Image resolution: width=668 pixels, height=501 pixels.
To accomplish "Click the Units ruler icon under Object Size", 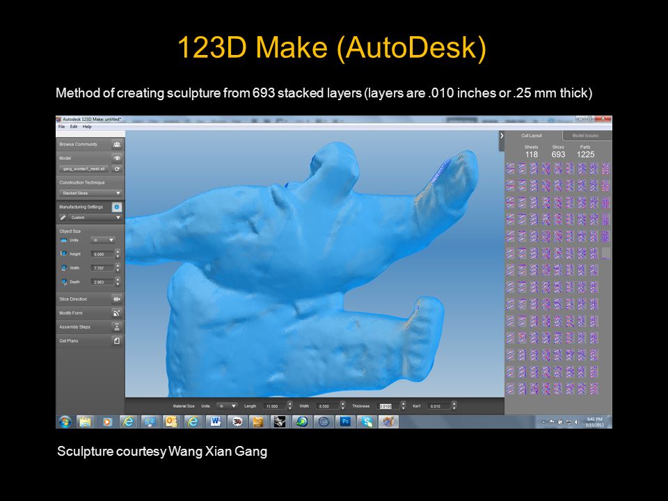I will pos(63,240).
